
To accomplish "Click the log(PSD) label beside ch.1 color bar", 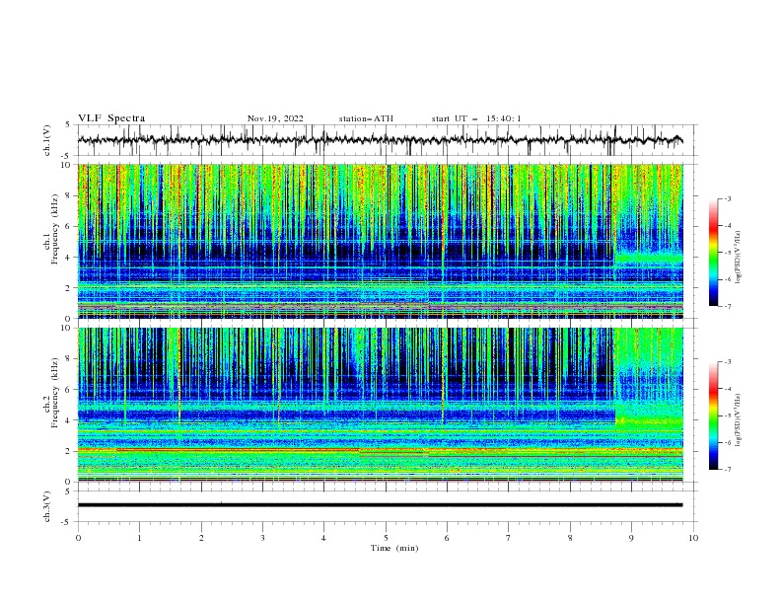I will (x=739, y=258).
